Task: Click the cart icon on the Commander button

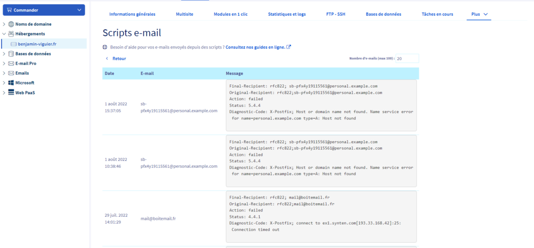Action: 9,10
